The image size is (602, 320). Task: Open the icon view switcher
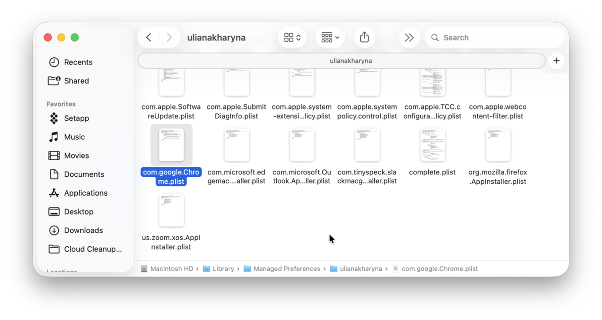pyautogui.click(x=292, y=38)
